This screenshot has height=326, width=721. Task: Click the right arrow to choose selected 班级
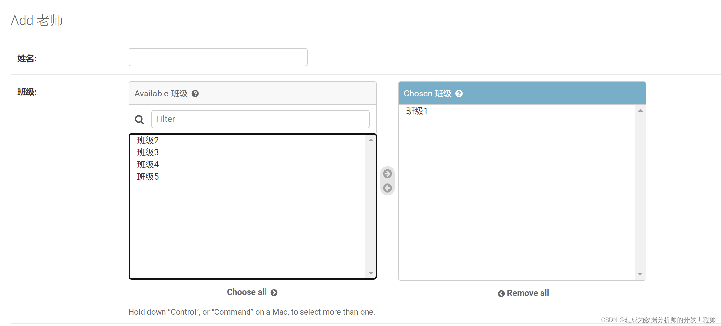pyautogui.click(x=387, y=174)
